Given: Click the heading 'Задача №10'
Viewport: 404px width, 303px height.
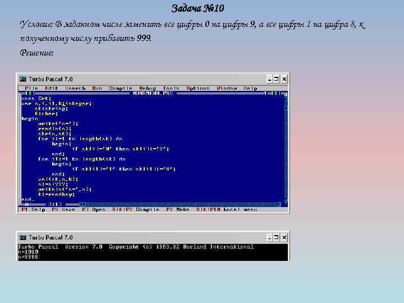Looking at the screenshot, I should click(x=198, y=8).
